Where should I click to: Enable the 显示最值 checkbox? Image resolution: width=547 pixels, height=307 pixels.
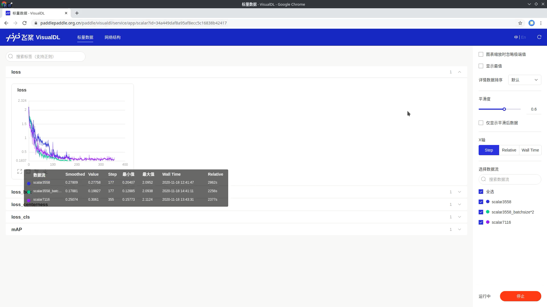pos(481,66)
